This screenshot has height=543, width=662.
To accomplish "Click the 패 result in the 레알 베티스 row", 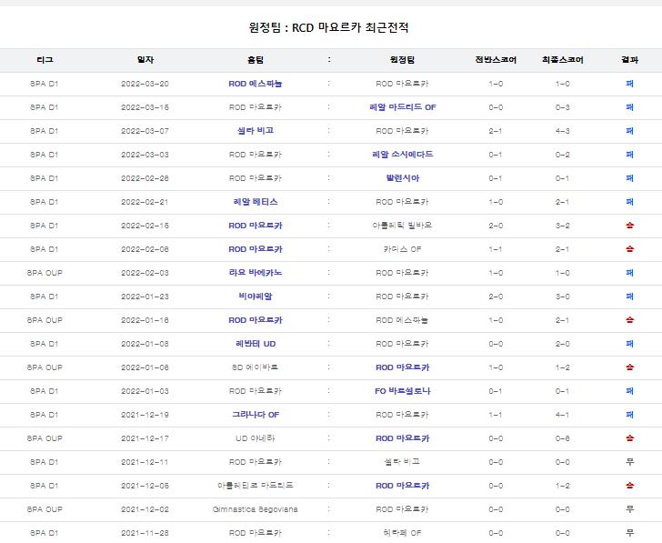I will pos(629,202).
